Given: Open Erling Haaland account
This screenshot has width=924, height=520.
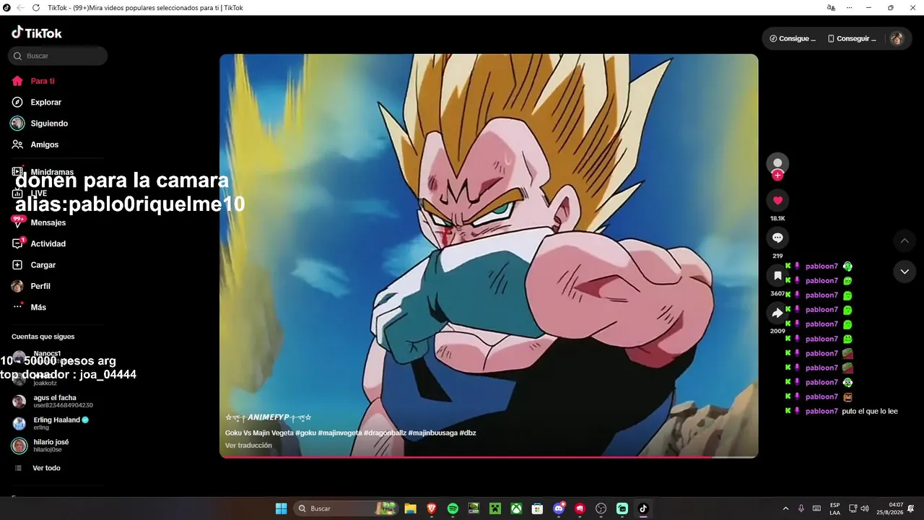Looking at the screenshot, I should [x=51, y=423].
